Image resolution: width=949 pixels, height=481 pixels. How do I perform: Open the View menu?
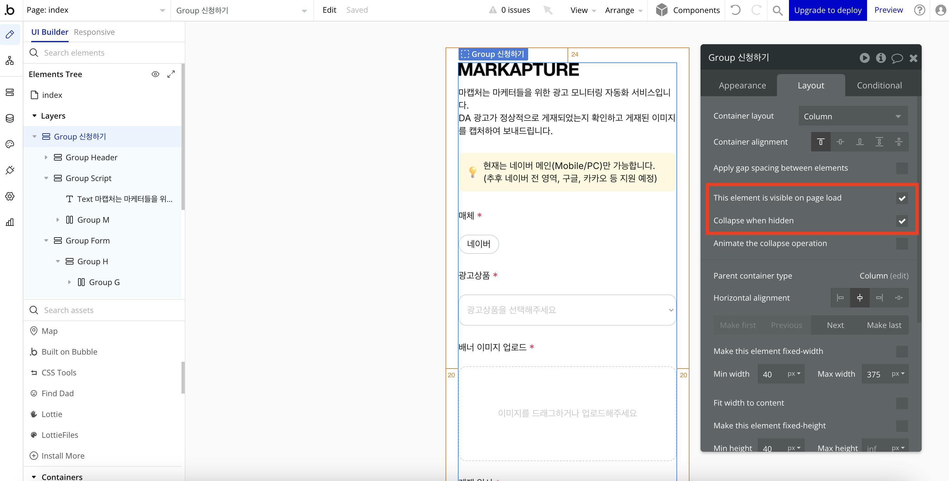pyautogui.click(x=583, y=10)
